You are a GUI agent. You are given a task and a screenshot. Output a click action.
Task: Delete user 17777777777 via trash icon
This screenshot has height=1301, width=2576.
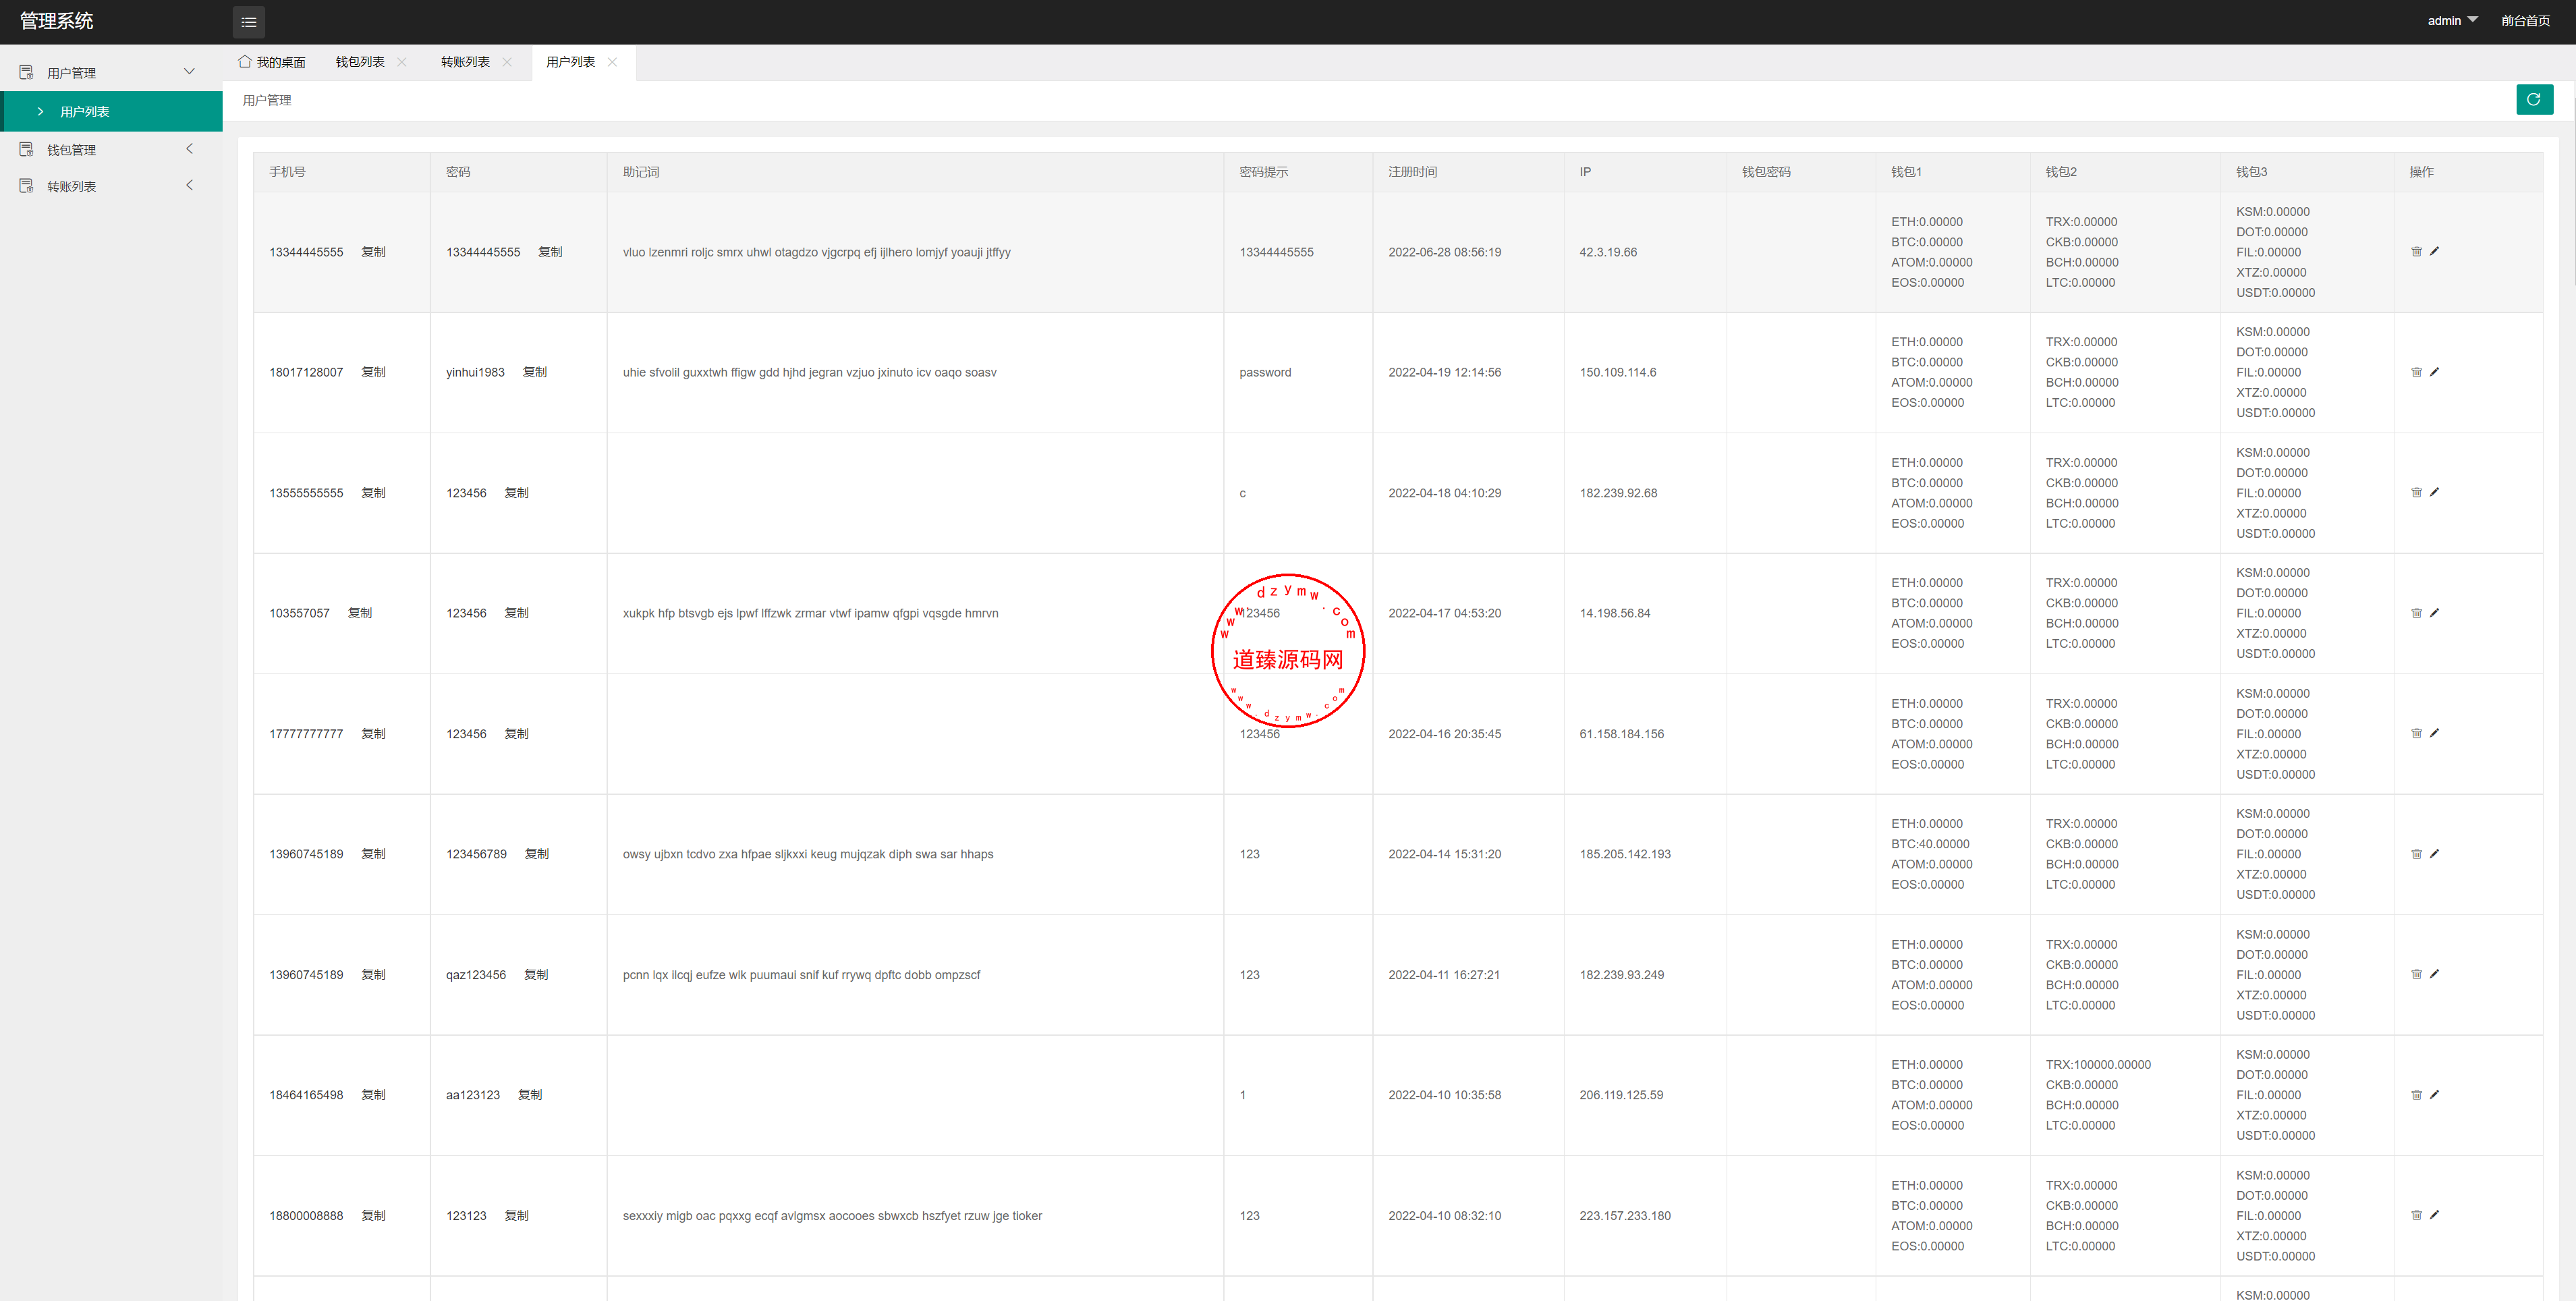2416,733
